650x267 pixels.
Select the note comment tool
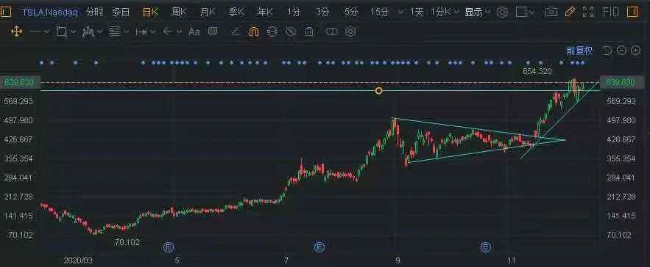(x=213, y=31)
